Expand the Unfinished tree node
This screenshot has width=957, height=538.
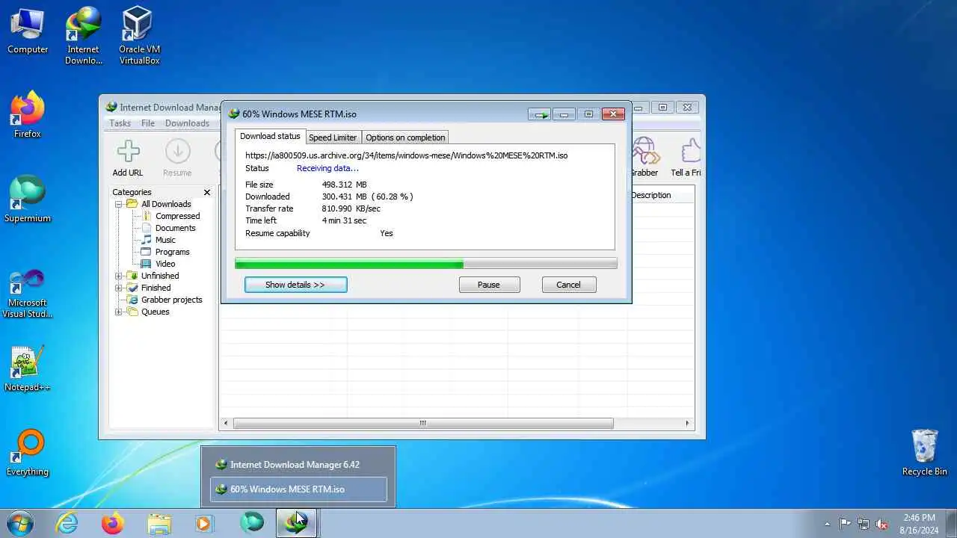tap(118, 276)
